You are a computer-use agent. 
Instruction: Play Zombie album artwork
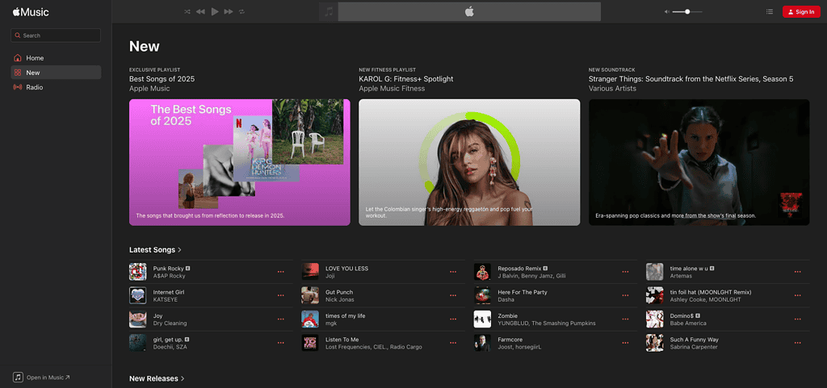tap(482, 319)
